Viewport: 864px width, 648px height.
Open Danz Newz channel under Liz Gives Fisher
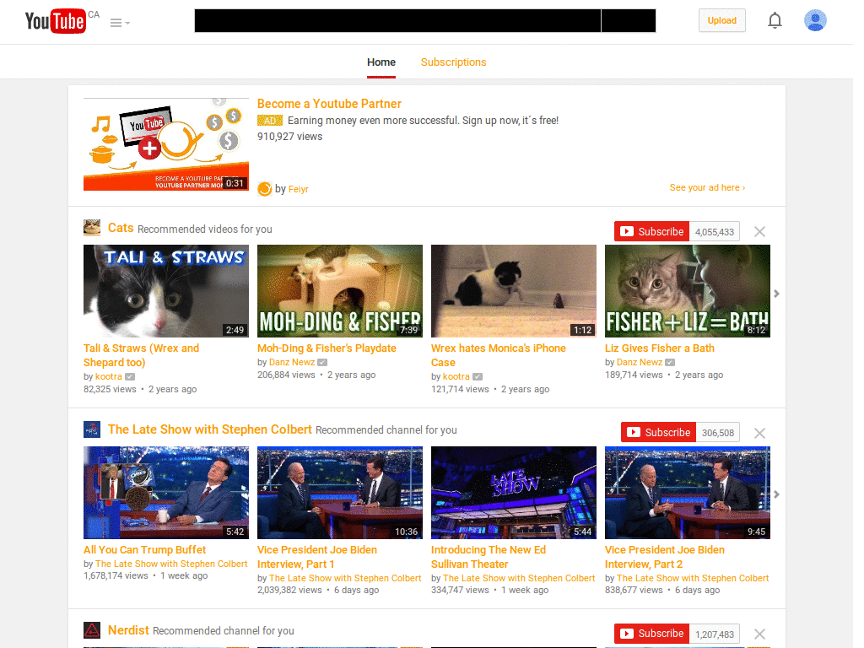640,362
